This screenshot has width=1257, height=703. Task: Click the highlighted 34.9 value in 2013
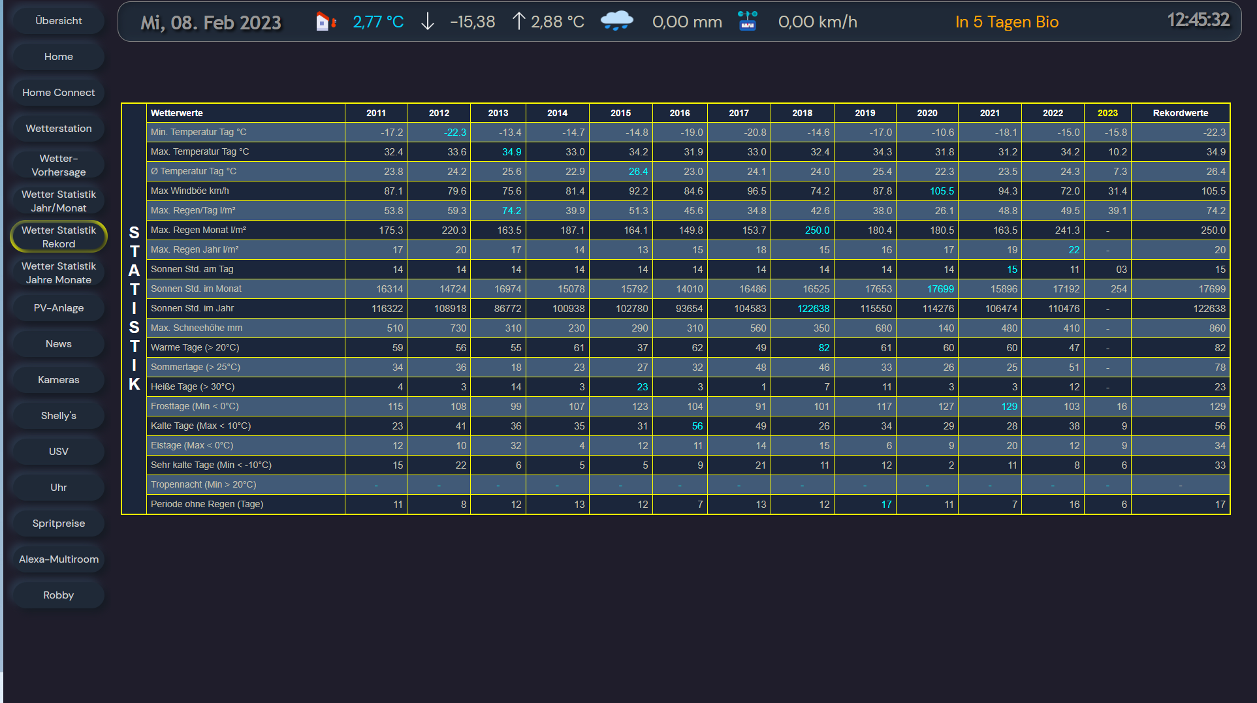(x=511, y=151)
